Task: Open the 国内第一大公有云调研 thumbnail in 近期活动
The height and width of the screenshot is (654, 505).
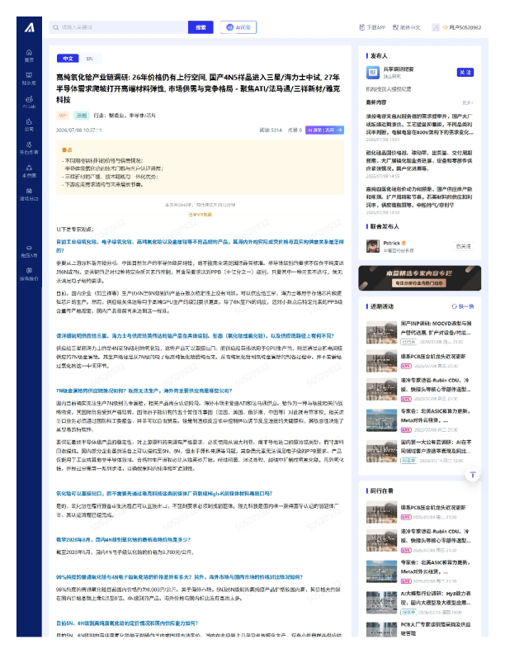Action: pyautogui.click(x=382, y=451)
